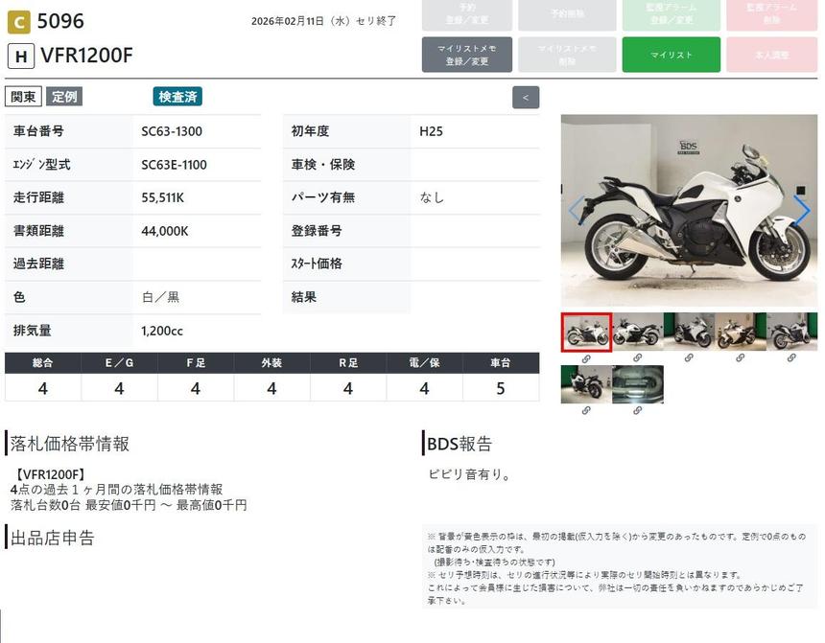Click the 監視アラーム 登録/変更 button

point(672,14)
